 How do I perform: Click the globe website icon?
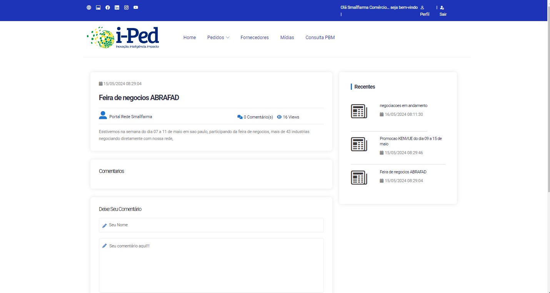click(89, 7)
